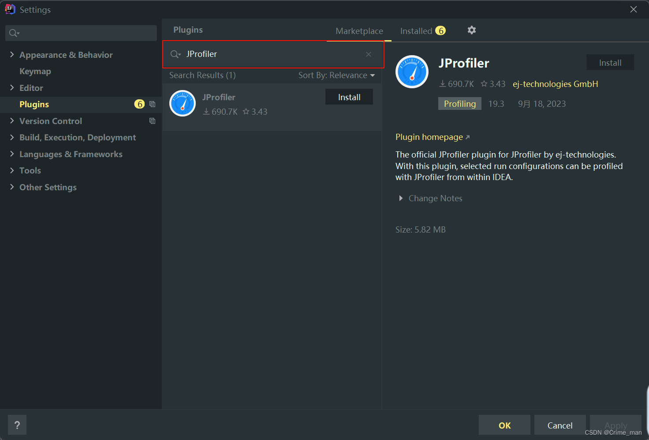649x440 pixels.
Task: Click the plugin search magnifier icon
Action: (x=175, y=54)
